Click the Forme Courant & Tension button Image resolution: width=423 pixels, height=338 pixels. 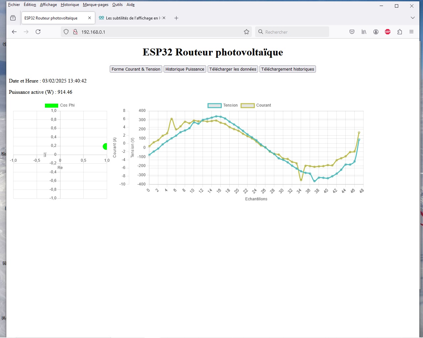pyautogui.click(x=136, y=69)
